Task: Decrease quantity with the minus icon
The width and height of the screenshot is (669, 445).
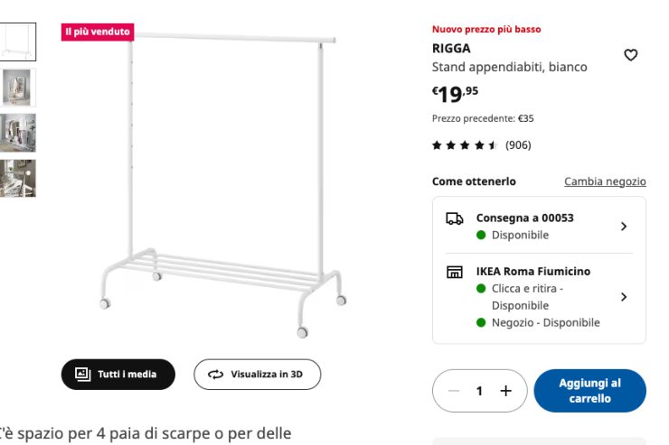Action: (454, 391)
